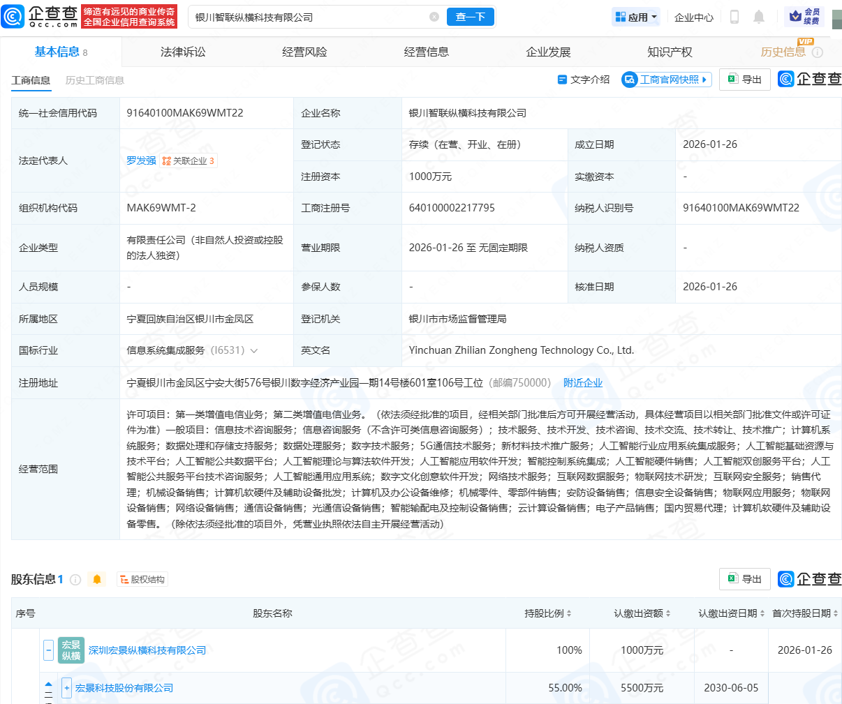Image resolution: width=842 pixels, height=704 pixels.
Task: Clear the search box with the X icon
Action: (x=434, y=17)
